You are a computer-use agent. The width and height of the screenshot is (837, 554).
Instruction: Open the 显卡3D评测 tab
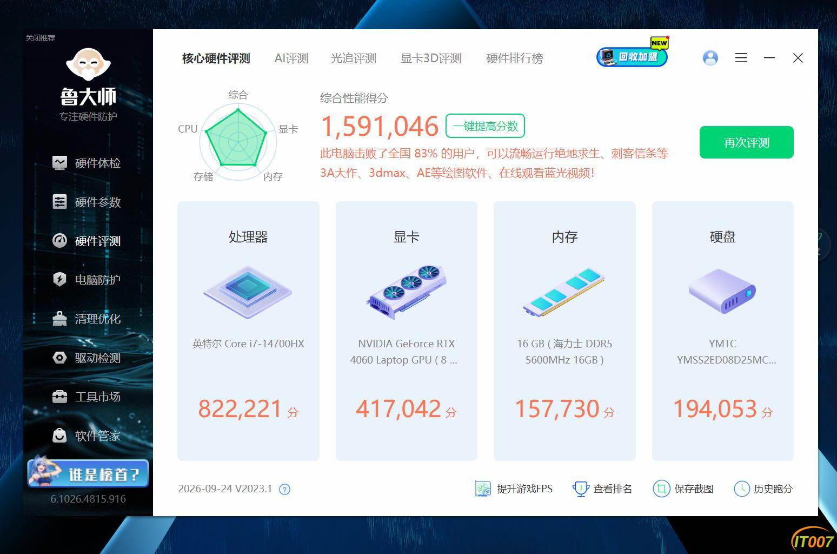coord(431,58)
